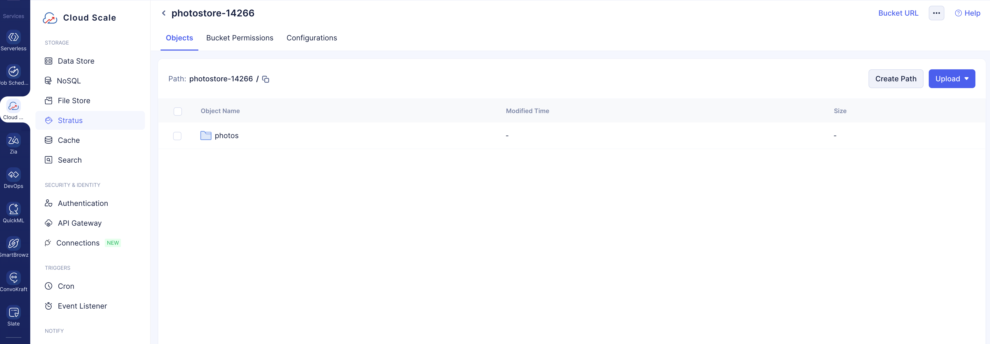This screenshot has width=990, height=344.
Task: Go back using the chevron arrow
Action: tap(164, 13)
